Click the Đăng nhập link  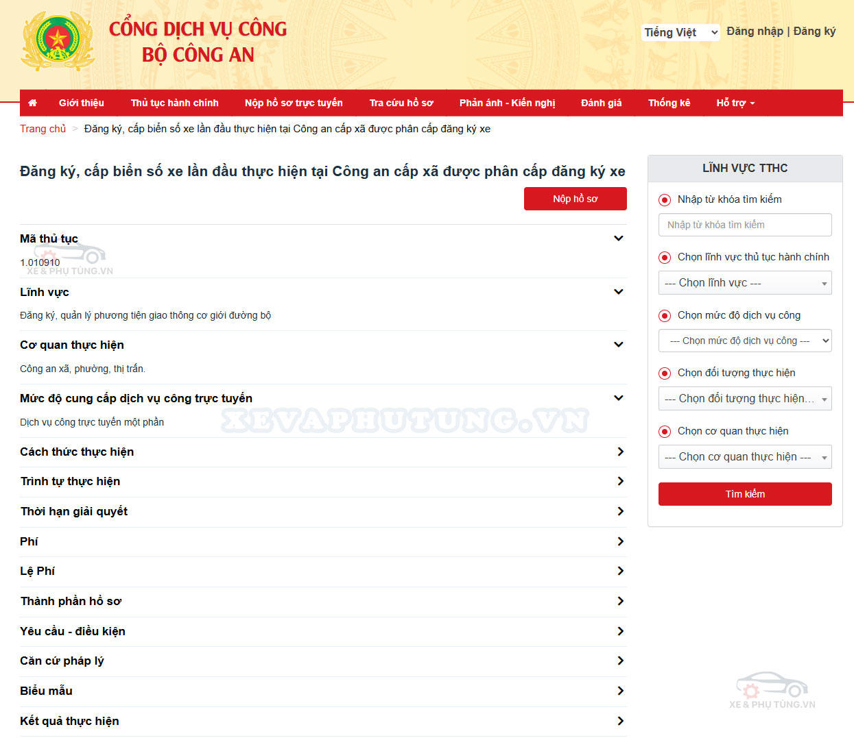(x=755, y=32)
